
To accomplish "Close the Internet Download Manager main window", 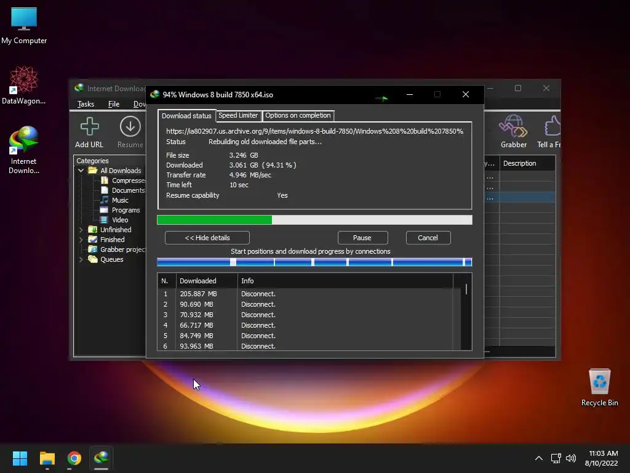I will (546, 88).
